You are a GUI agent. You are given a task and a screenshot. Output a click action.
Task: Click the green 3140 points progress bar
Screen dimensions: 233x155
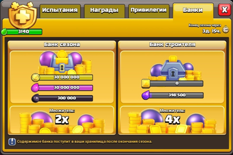pyautogui.click(x=24, y=32)
